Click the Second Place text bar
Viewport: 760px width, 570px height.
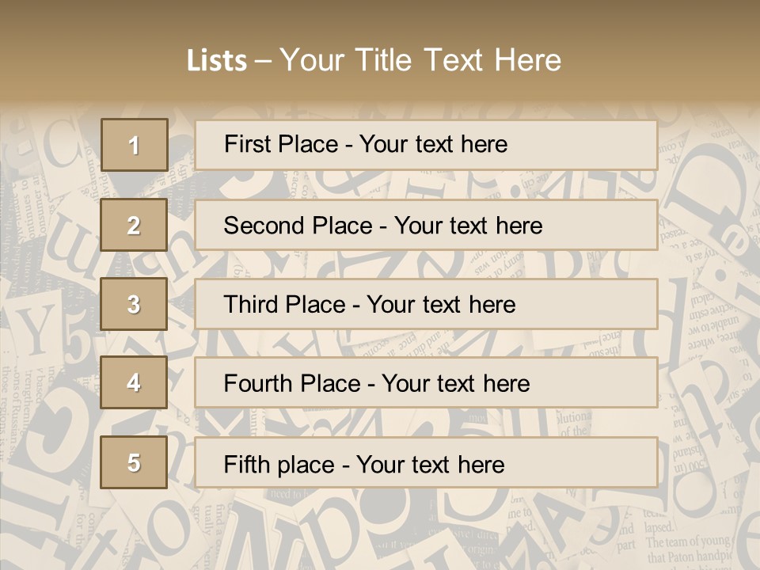click(426, 225)
